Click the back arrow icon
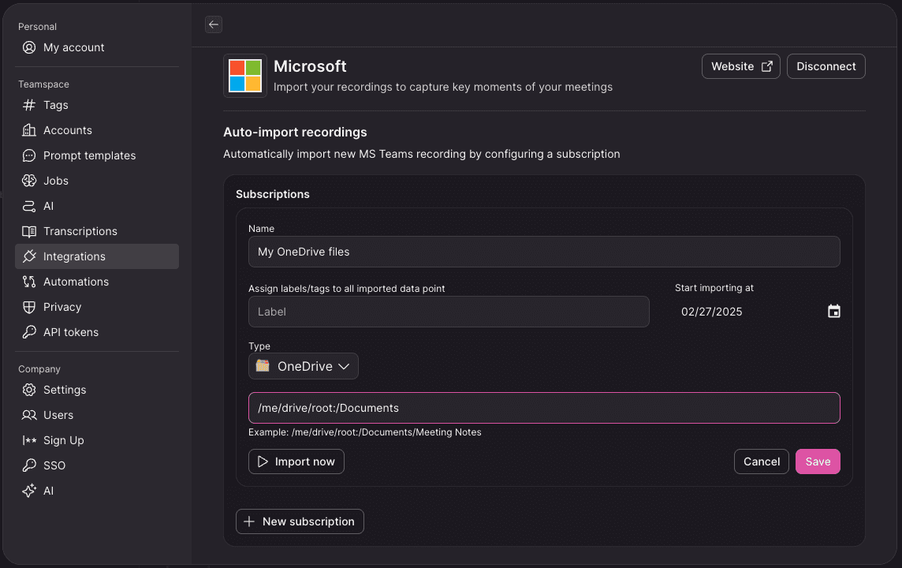Viewport: 902px width, 568px height. point(214,24)
